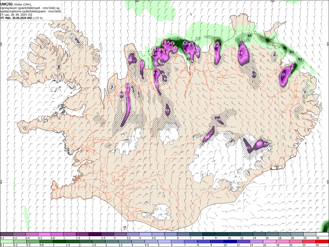Click the 15W longitude label

(272, 1)
